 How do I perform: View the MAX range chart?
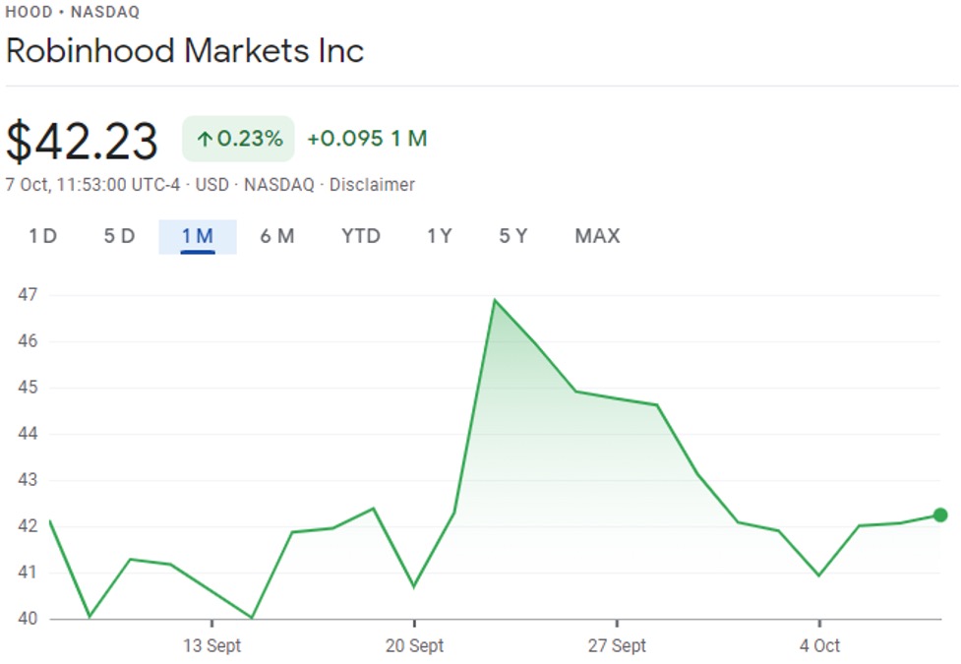tap(598, 236)
